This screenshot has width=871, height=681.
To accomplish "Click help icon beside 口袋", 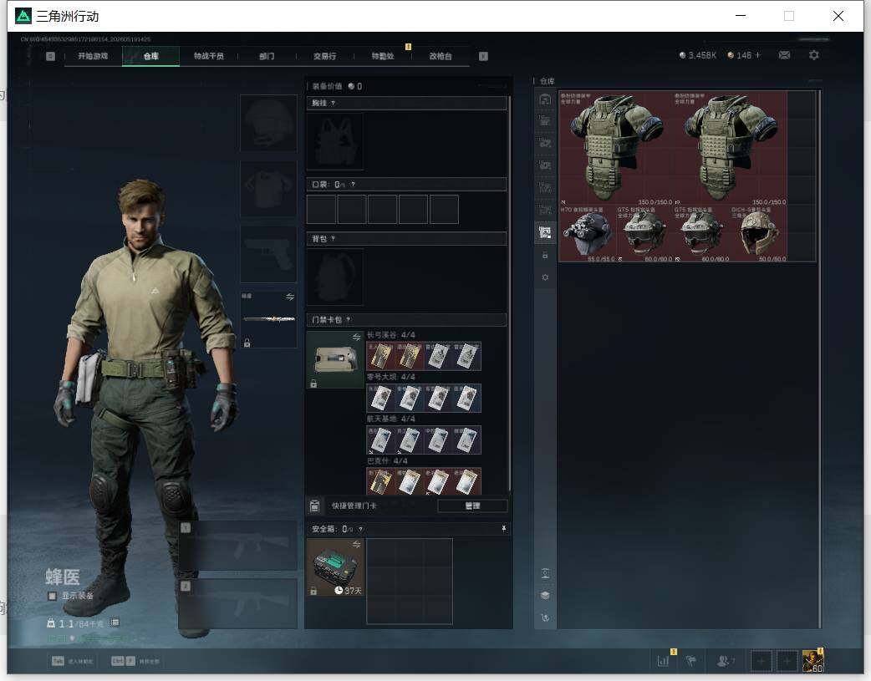I will [353, 185].
